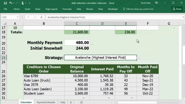
Task: Open the © copyright sheet tab
Action: [71, 102]
